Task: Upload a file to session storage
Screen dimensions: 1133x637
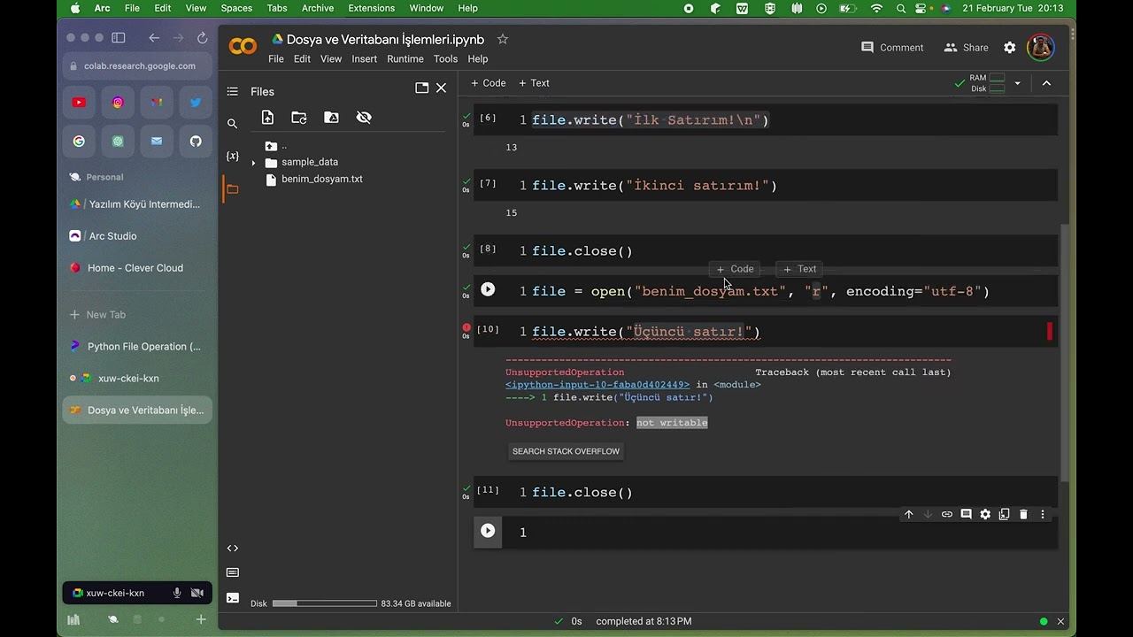Action: [267, 118]
